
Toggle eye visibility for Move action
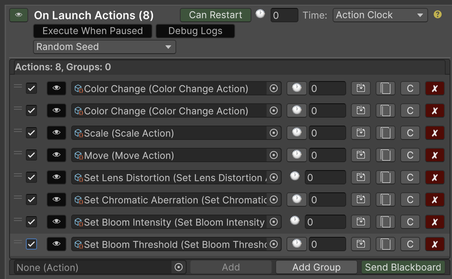pos(56,155)
